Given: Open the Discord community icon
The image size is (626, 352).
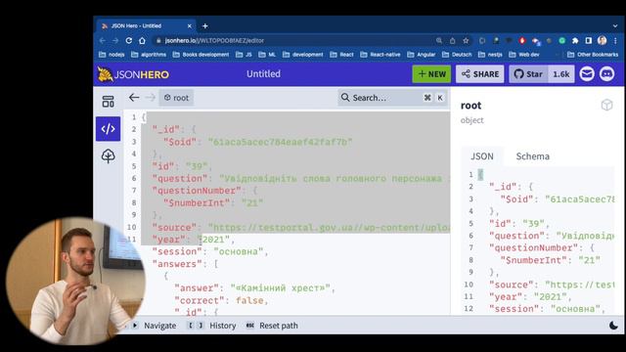Looking at the screenshot, I should point(606,74).
